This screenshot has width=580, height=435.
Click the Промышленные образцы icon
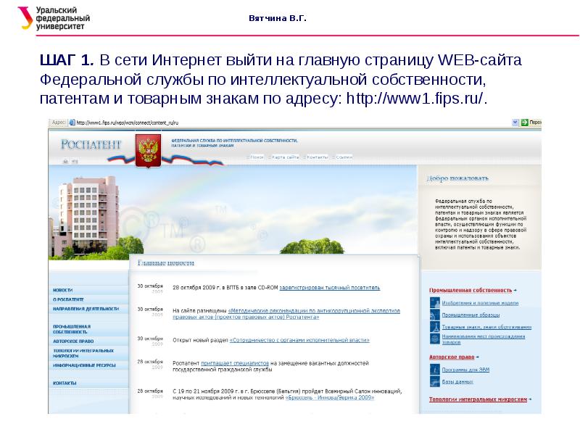pyautogui.click(x=435, y=315)
